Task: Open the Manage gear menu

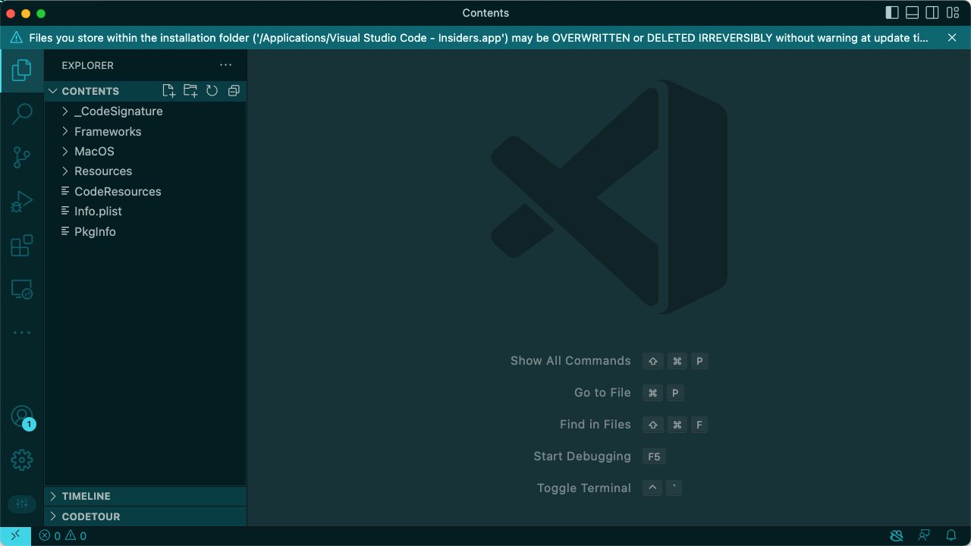Action: click(22, 460)
